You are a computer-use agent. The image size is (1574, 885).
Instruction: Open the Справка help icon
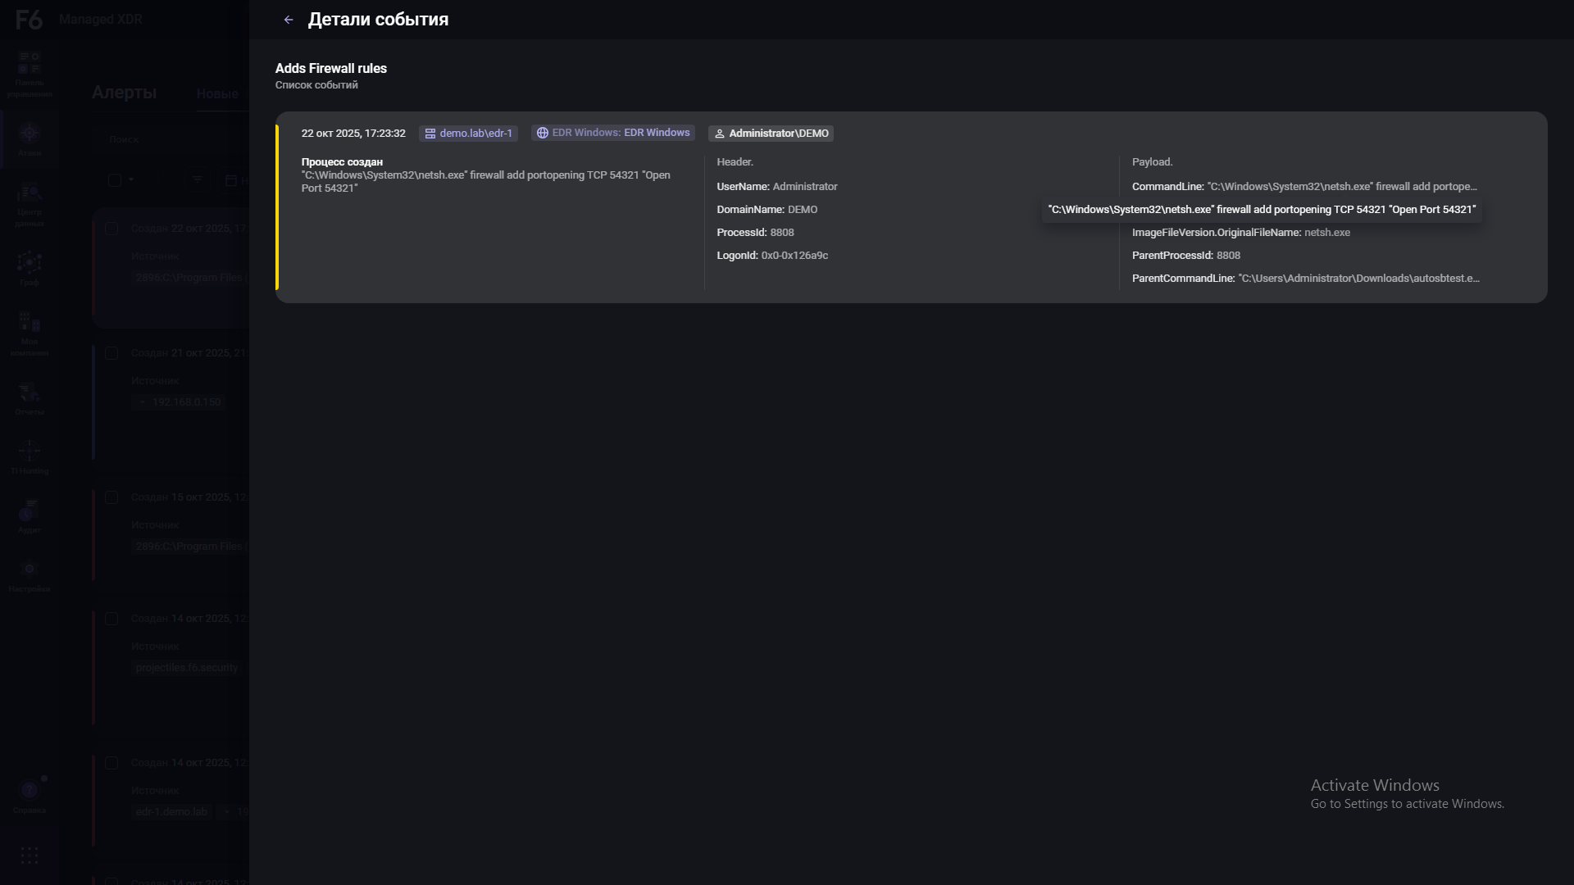[x=30, y=791]
